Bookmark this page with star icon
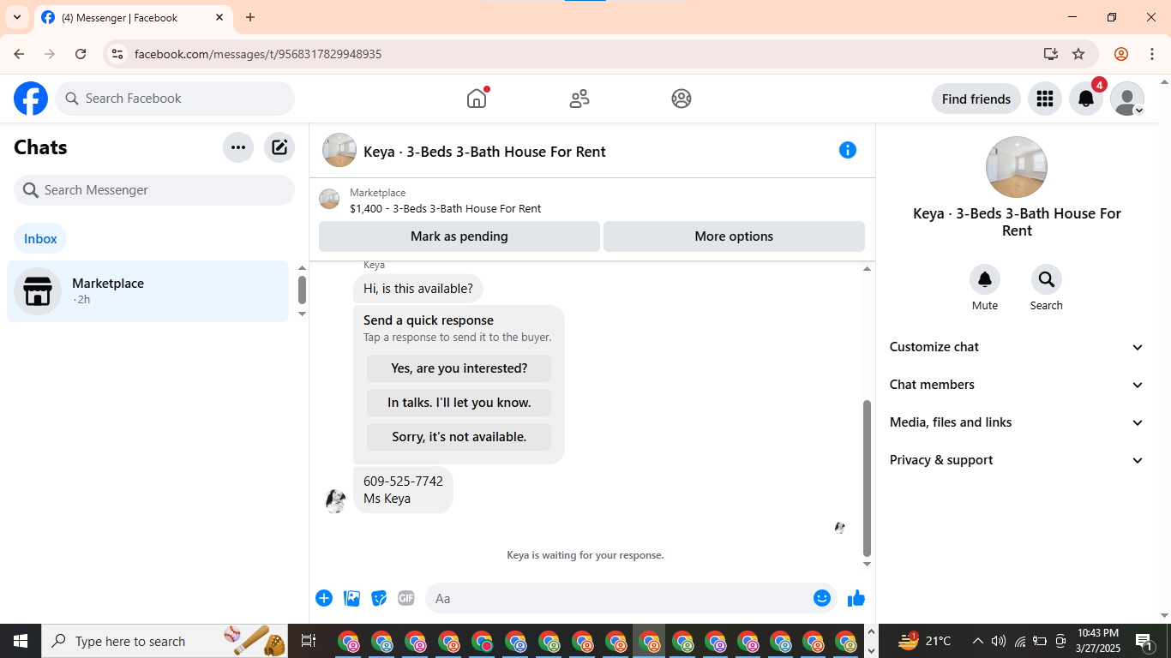The width and height of the screenshot is (1171, 658). point(1078,54)
